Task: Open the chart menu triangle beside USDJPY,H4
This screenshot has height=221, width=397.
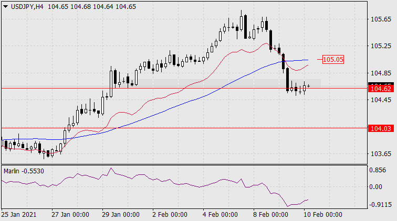Action: pyautogui.click(x=5, y=7)
